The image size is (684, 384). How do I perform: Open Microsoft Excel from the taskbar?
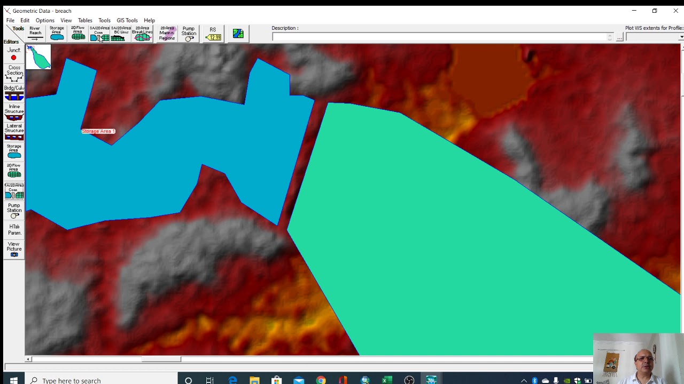coord(387,380)
